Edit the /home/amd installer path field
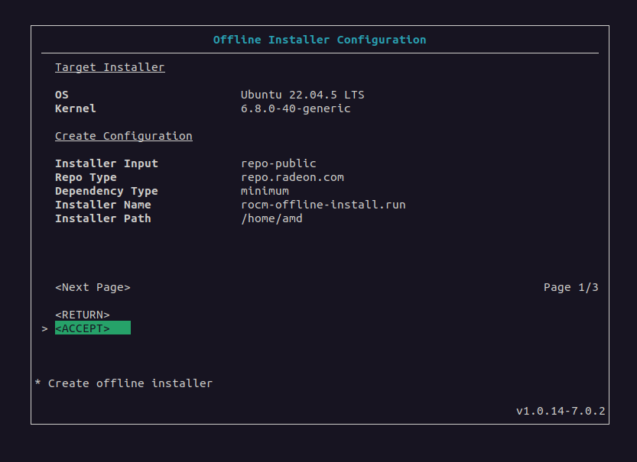This screenshot has width=637, height=462. pos(271,218)
